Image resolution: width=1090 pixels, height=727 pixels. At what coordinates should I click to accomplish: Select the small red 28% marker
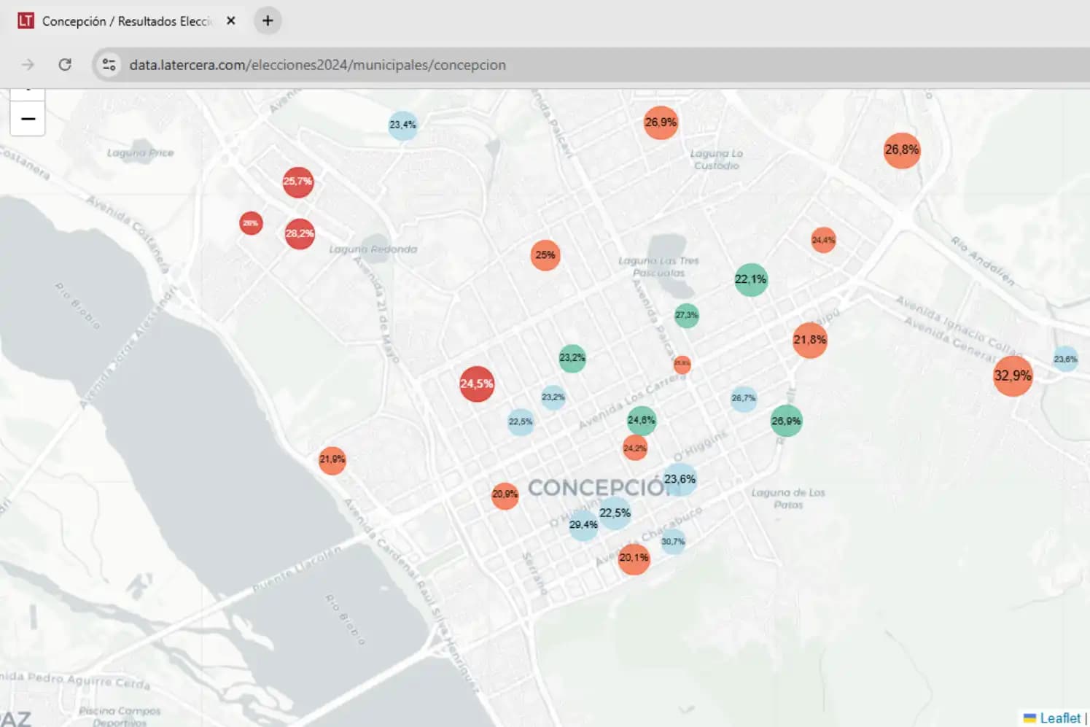point(251,223)
